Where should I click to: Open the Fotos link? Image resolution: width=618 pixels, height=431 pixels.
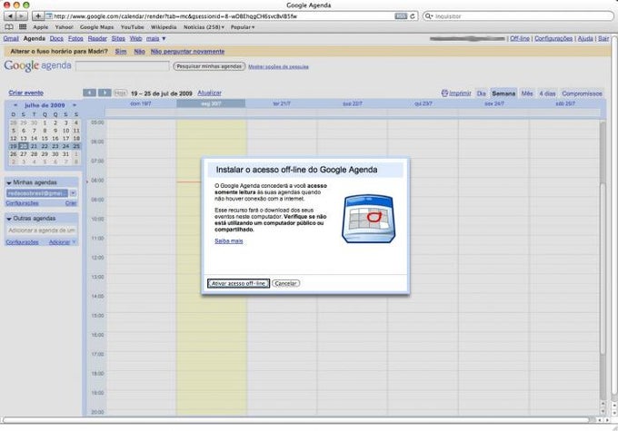[75, 39]
